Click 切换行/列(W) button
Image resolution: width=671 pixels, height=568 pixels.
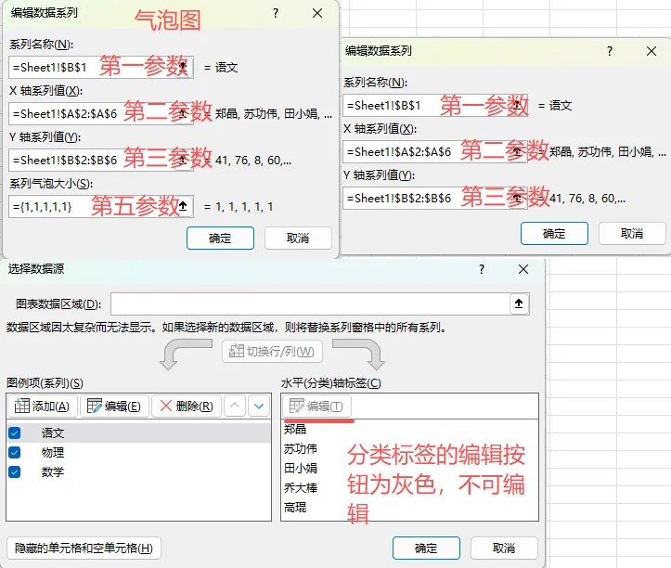[272, 352]
